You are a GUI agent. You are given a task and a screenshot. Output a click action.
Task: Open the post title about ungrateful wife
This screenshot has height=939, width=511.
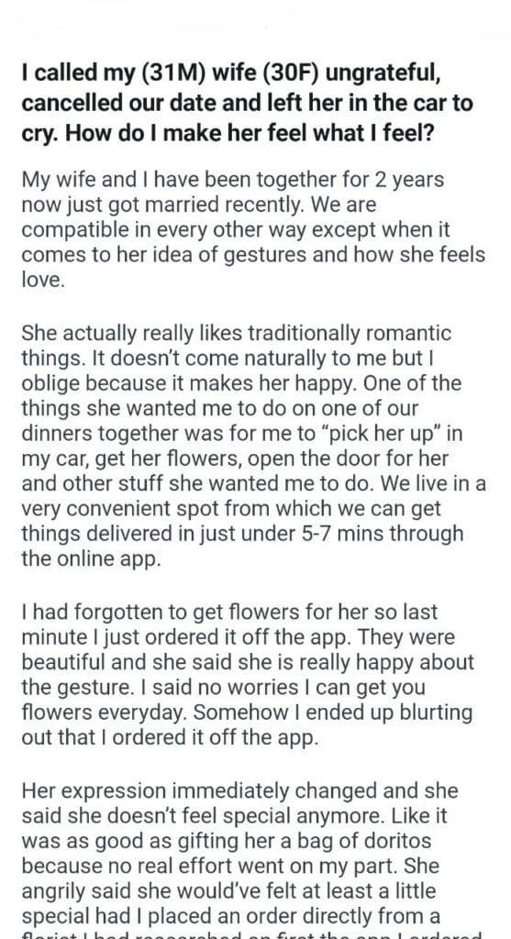[x=248, y=103]
